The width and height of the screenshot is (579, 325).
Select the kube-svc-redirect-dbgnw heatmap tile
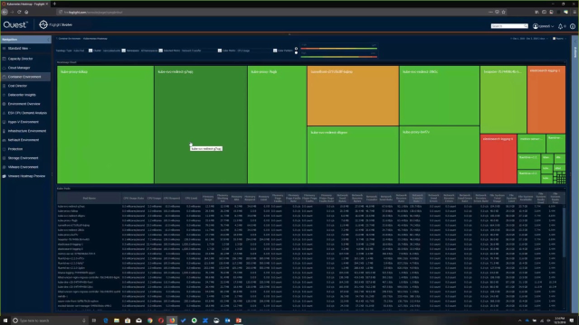(353, 155)
